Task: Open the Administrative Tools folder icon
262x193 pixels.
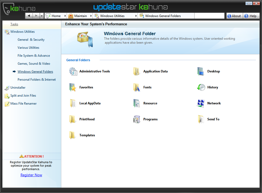Action: 73,71
